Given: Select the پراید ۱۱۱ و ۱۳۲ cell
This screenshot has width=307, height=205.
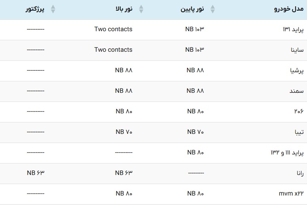Looking at the screenshot, I should pyautogui.click(x=287, y=152).
